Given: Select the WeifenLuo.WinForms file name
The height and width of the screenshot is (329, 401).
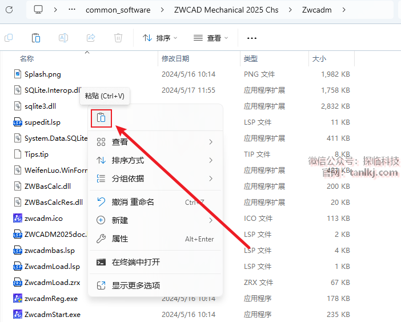Looking at the screenshot, I should [56, 170].
